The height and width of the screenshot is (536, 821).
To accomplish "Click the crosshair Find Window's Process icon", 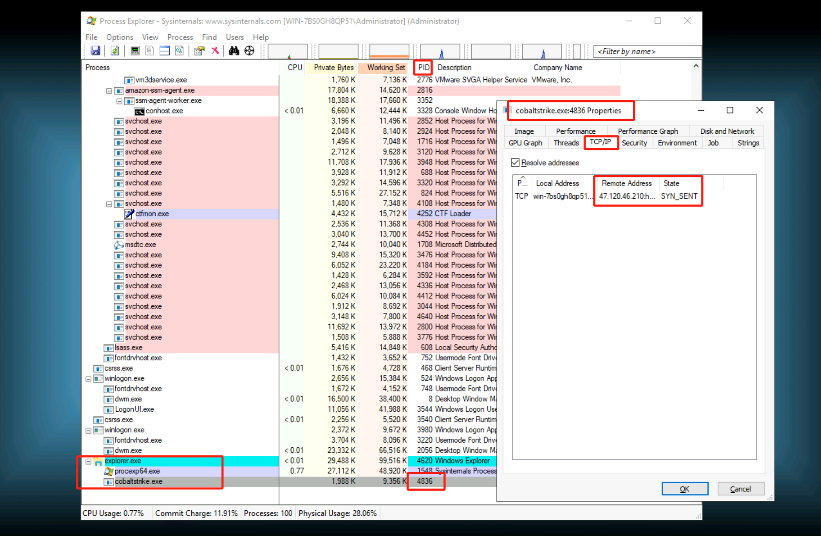I will tap(250, 51).
